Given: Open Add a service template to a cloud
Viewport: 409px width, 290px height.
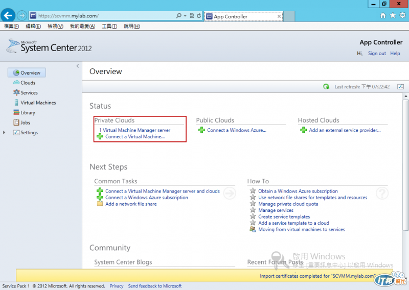Looking at the screenshot, I should [x=293, y=223].
